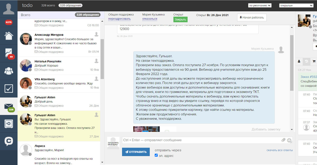Click the green 'Закрыть' button
Viewport: 317px width, 165px height.
180,19
